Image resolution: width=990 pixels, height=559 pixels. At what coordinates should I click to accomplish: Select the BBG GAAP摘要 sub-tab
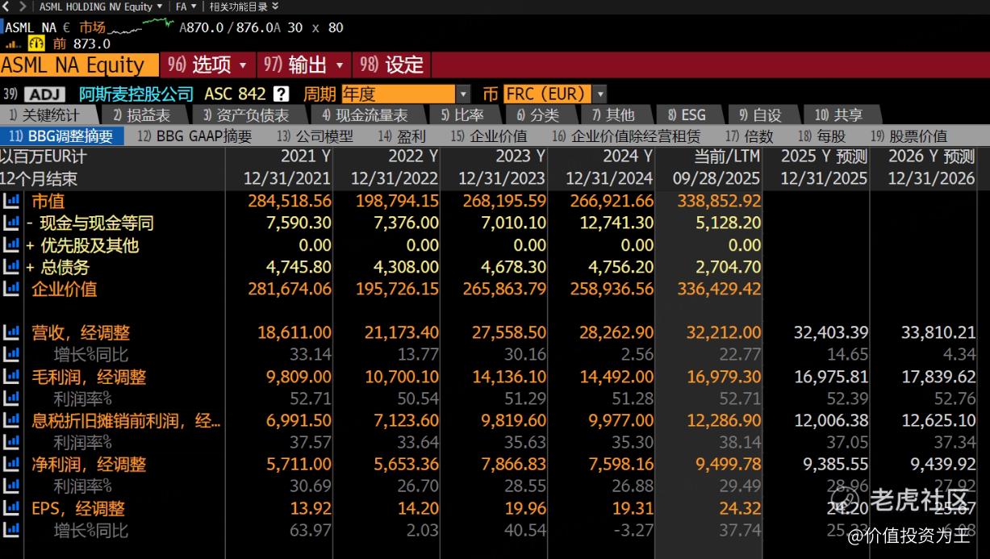[x=194, y=136]
